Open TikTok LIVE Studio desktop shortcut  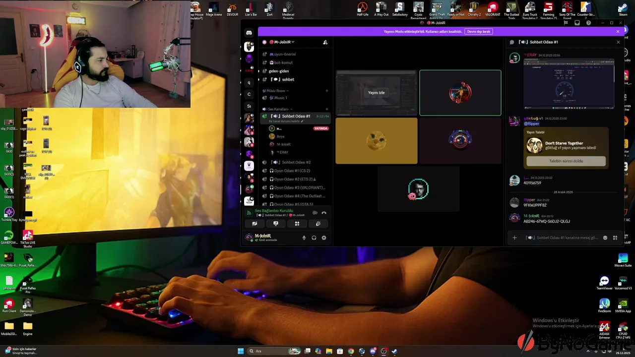point(28,238)
